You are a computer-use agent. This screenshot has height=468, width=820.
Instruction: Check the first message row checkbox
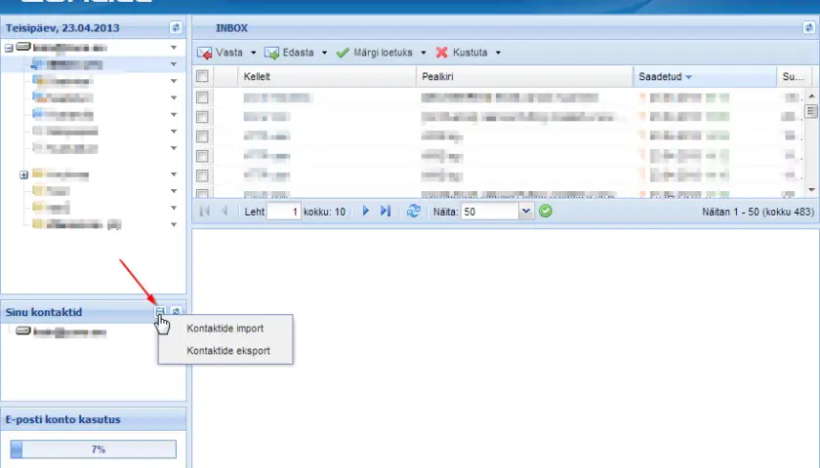(x=202, y=97)
